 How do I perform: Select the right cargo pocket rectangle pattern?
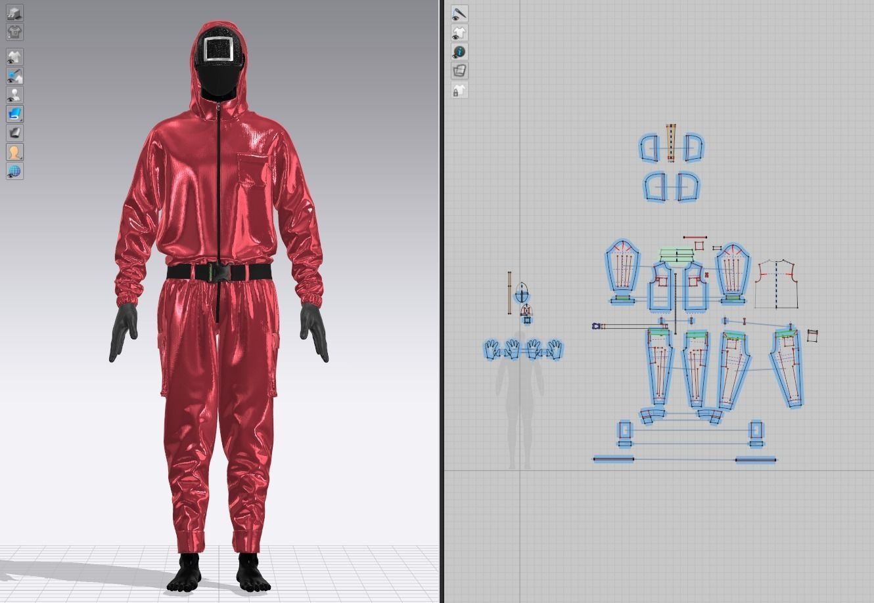coord(756,430)
